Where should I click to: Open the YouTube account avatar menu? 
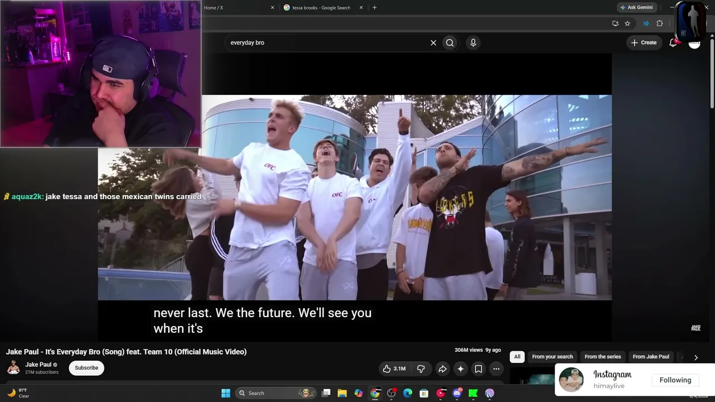694,43
